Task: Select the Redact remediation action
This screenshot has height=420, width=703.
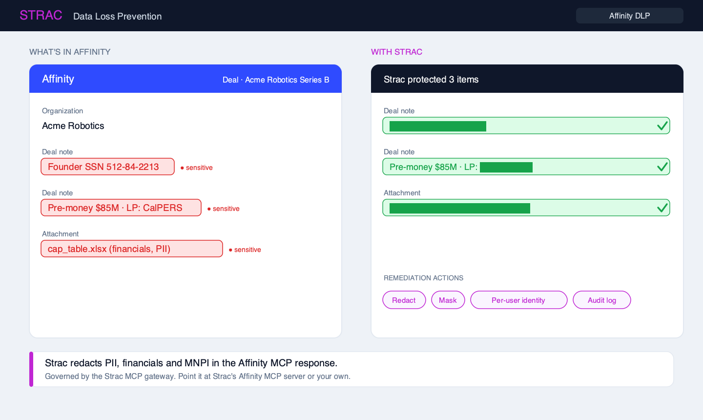Action: point(404,300)
